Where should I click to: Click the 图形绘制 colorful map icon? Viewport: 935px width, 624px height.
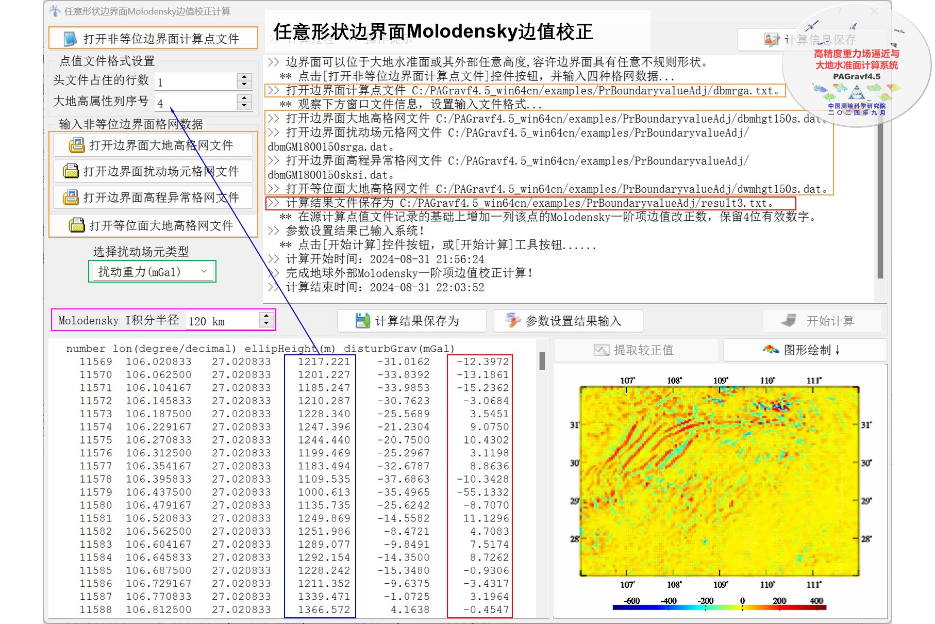pyautogui.click(x=771, y=350)
